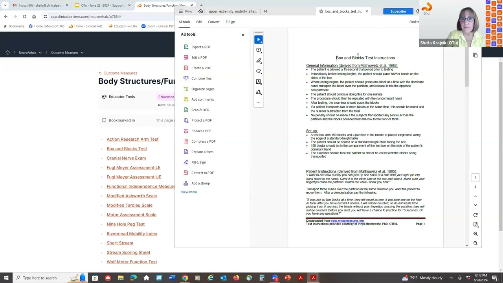Viewport: 503px width, 283px height.
Task: Click the current page number field
Action: tap(475, 178)
